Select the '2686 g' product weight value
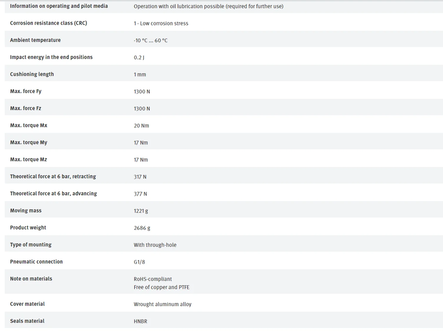Viewport: 443px width, 331px height. click(x=142, y=228)
